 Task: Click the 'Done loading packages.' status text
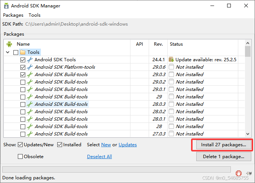tap(29, 178)
